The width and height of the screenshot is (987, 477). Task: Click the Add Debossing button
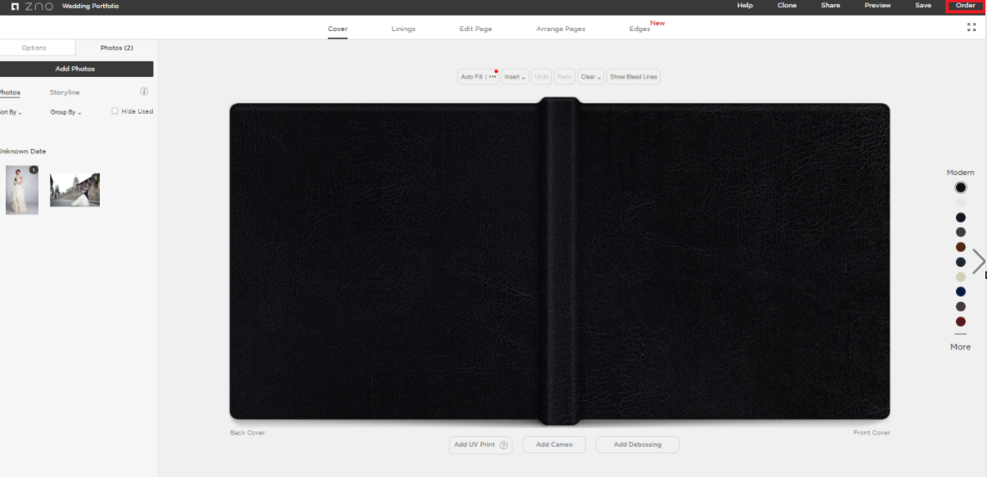tap(637, 445)
